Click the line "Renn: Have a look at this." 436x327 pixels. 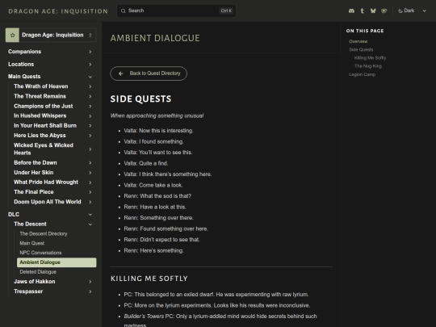[x=155, y=207]
